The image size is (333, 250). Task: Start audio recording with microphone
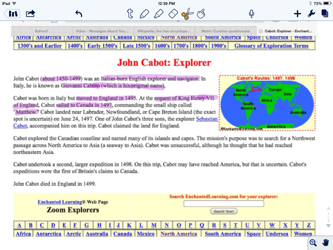[251, 14]
